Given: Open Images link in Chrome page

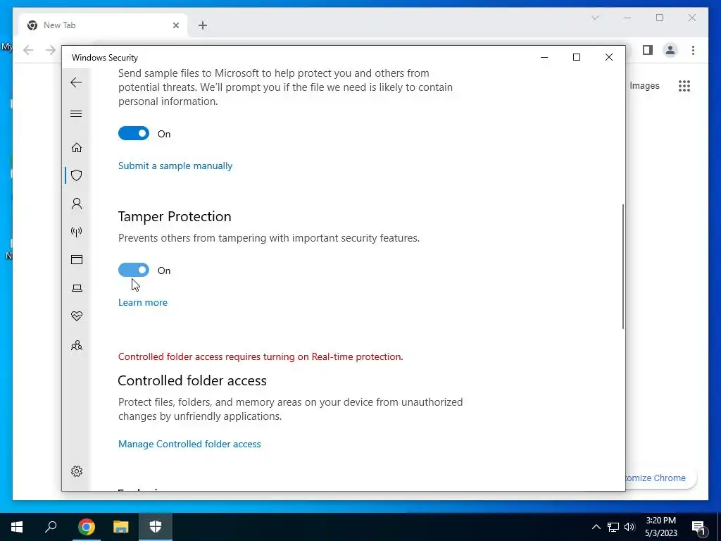Looking at the screenshot, I should pyautogui.click(x=644, y=85).
